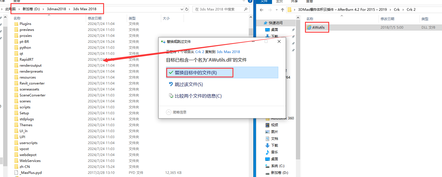This screenshot has width=442, height=177.
Task: Click the python folder icon
Action: pyautogui.click(x=16, y=48)
